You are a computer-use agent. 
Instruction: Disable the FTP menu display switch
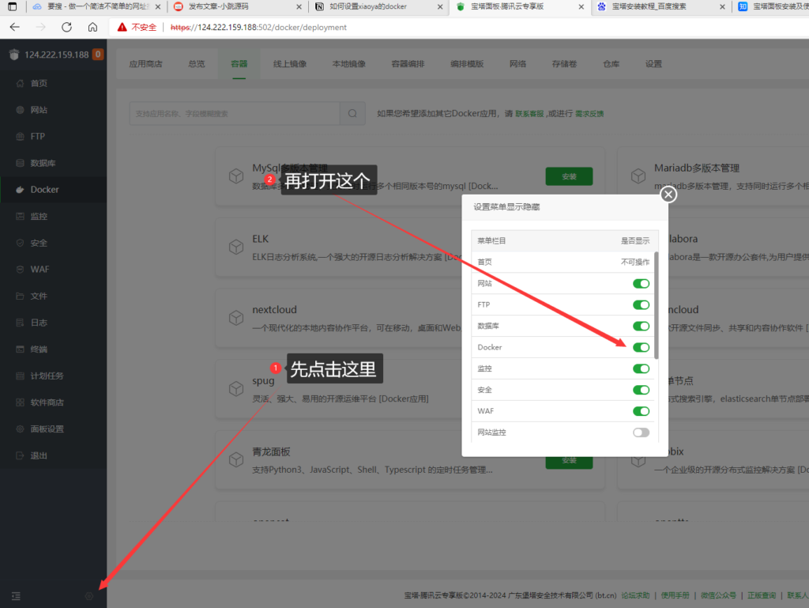tap(641, 304)
